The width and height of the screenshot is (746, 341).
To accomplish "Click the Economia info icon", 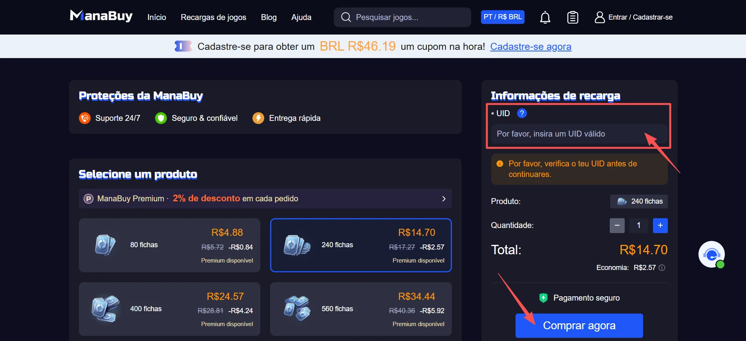I will [x=662, y=268].
